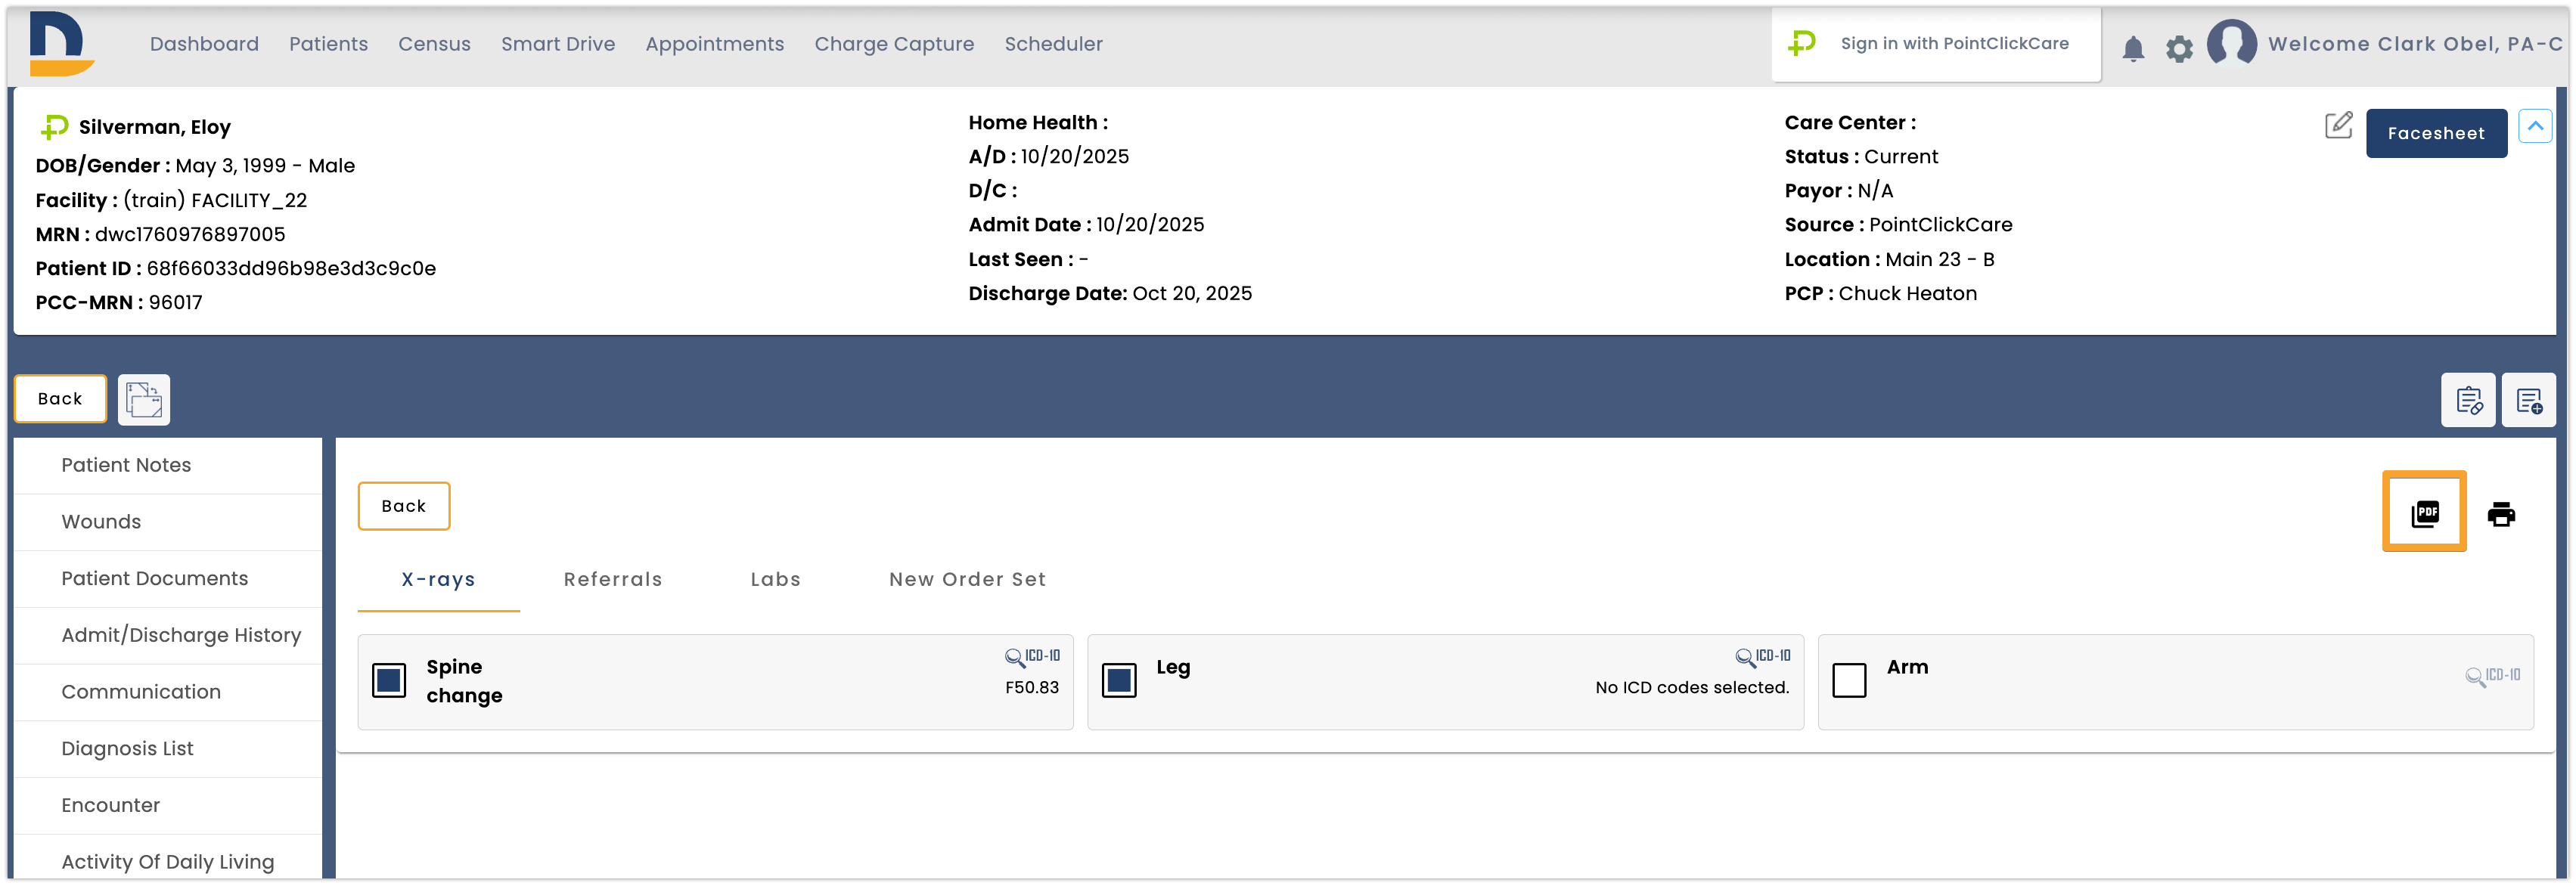Open the settings gear icon
This screenshot has width=2576, height=886.
2180,47
